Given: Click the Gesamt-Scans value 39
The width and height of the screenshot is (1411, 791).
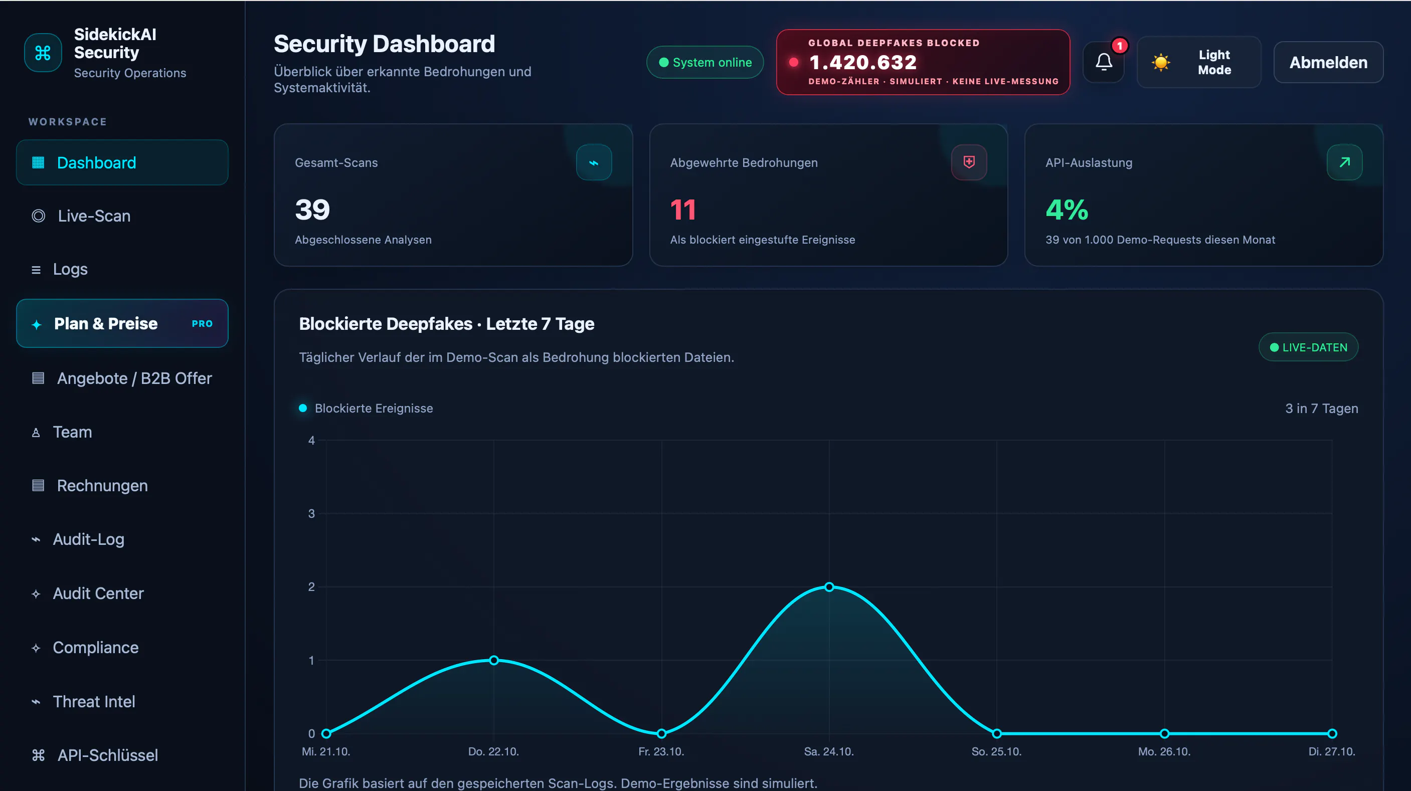Looking at the screenshot, I should pyautogui.click(x=312, y=210).
